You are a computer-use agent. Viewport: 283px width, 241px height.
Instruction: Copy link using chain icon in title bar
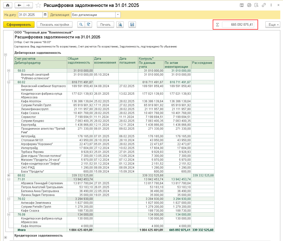(x=264, y=5)
